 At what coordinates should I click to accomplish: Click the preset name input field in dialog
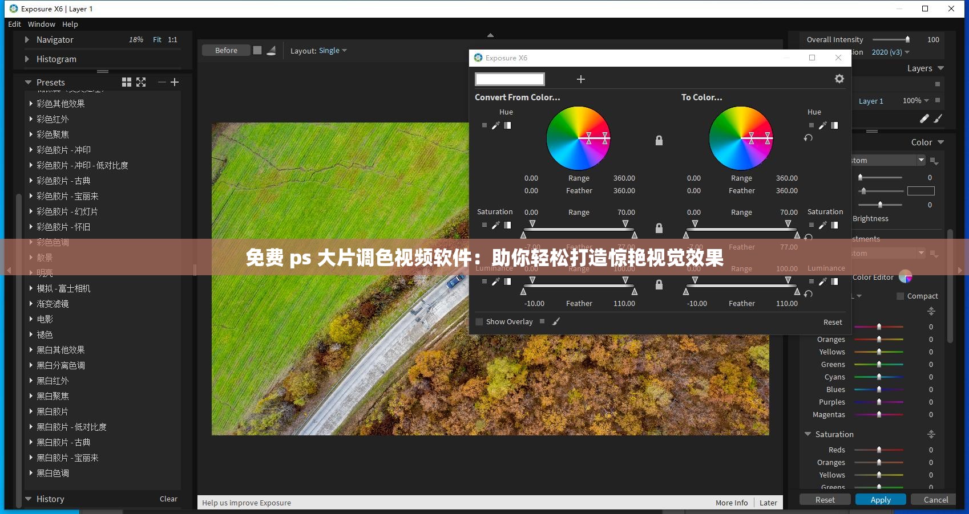point(510,79)
